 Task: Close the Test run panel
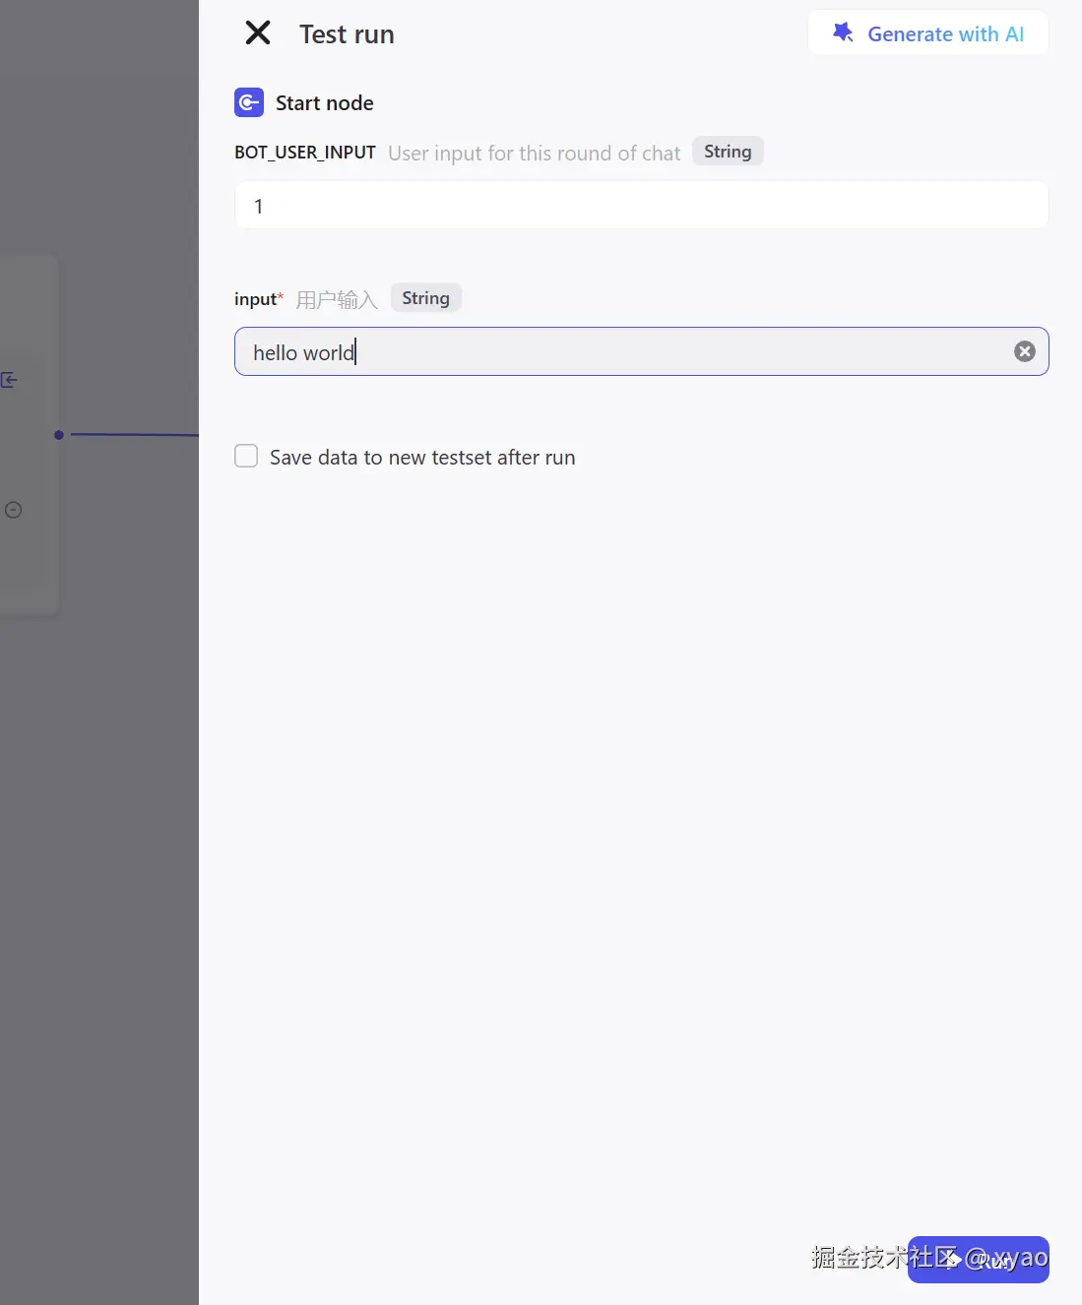coord(258,33)
